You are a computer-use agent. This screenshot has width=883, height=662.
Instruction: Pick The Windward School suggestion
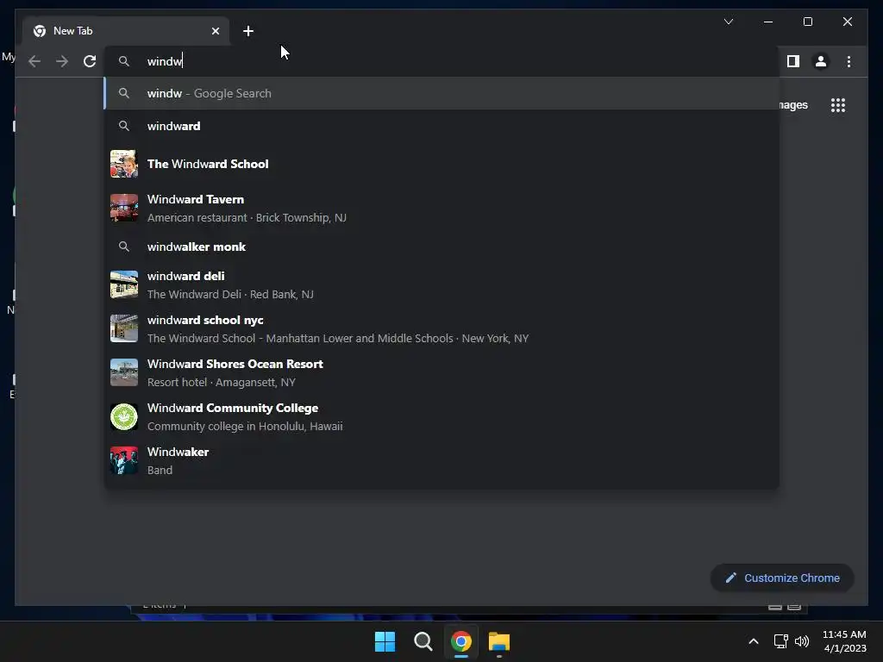tap(442, 164)
